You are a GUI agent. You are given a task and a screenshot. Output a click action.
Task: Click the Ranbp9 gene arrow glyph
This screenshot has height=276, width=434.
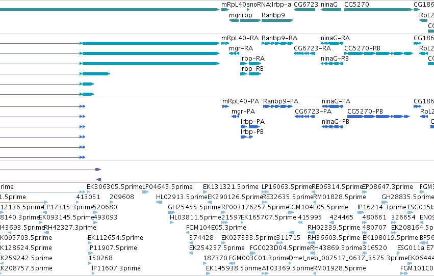click(277, 20)
